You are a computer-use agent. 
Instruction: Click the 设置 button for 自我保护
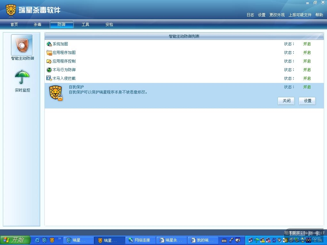[307, 101]
